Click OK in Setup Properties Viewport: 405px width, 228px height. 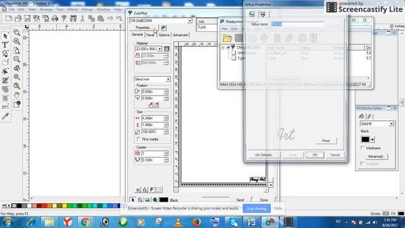tap(315, 155)
